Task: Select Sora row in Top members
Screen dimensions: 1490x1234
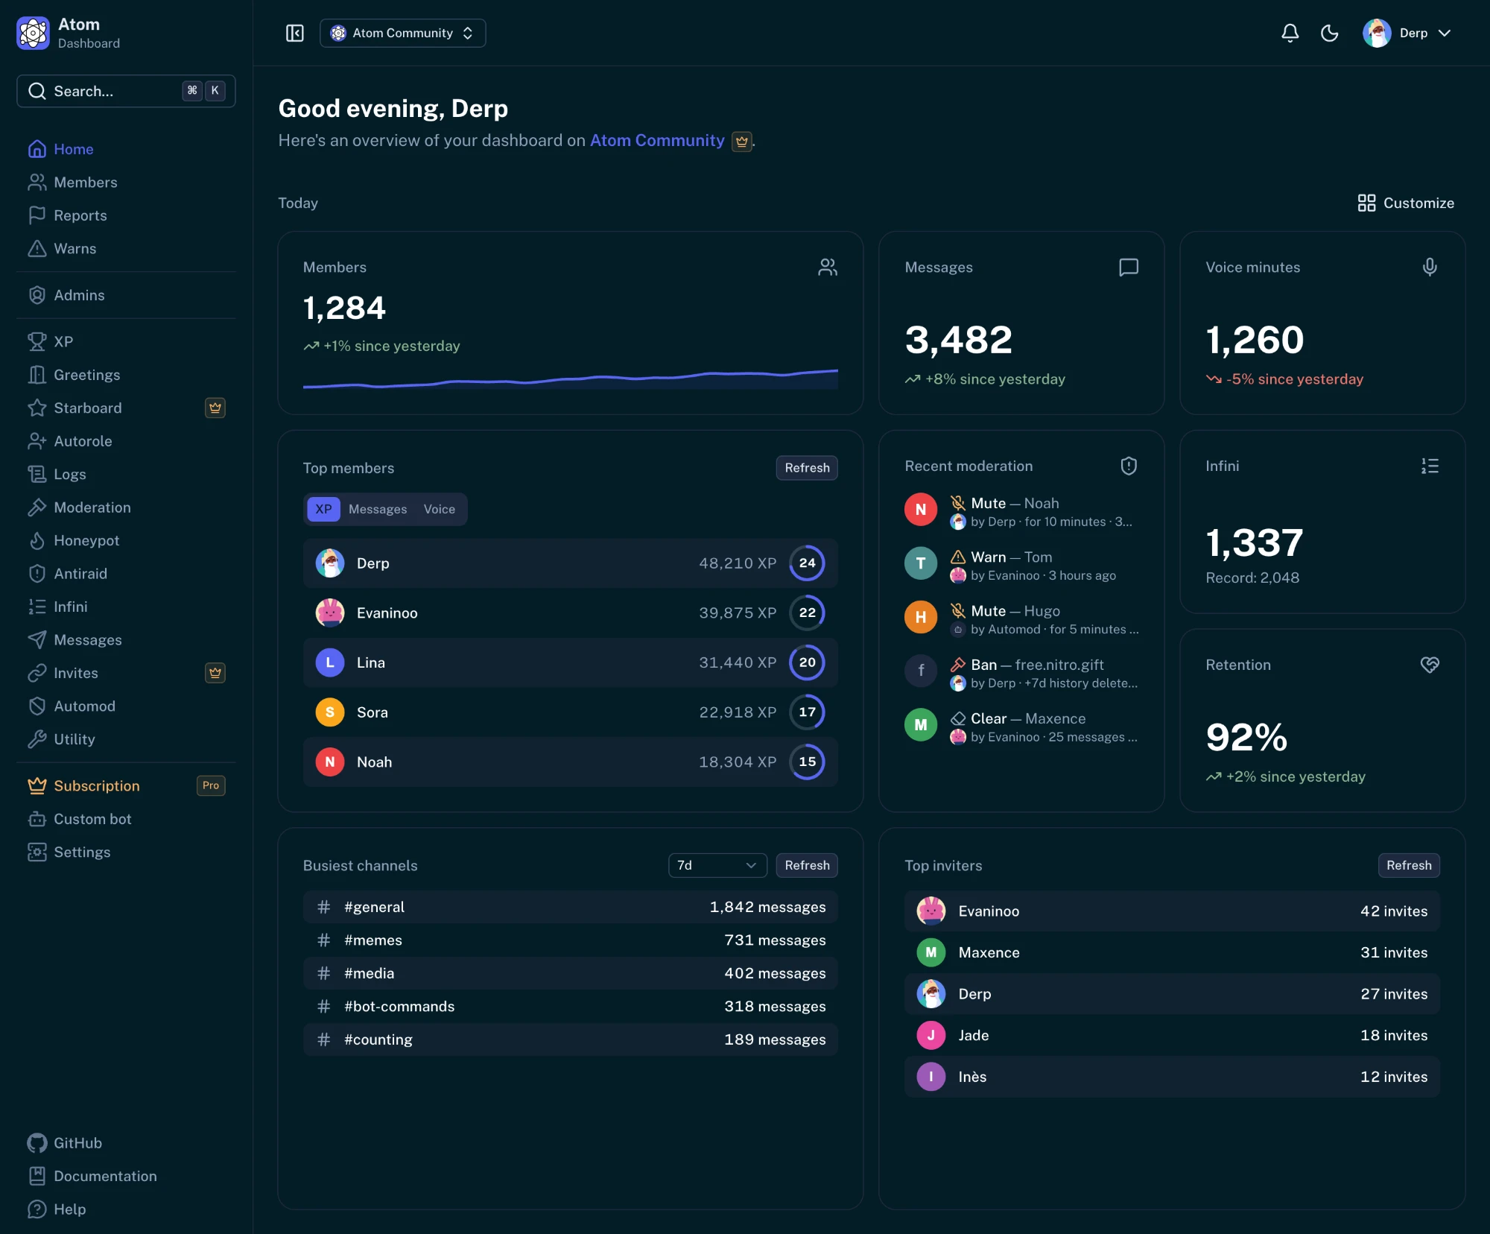Action: pyautogui.click(x=571, y=712)
